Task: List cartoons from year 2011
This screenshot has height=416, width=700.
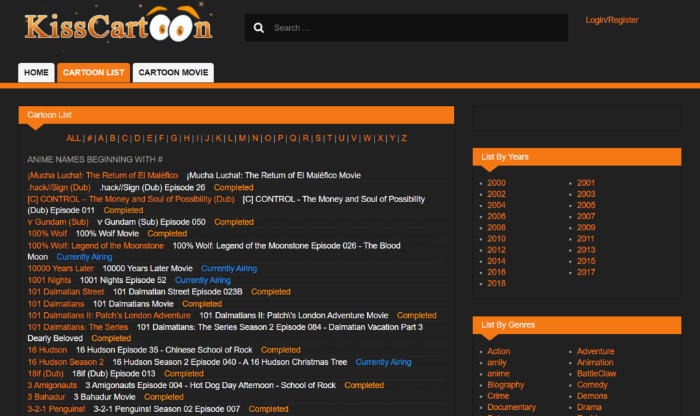Action: tap(585, 238)
